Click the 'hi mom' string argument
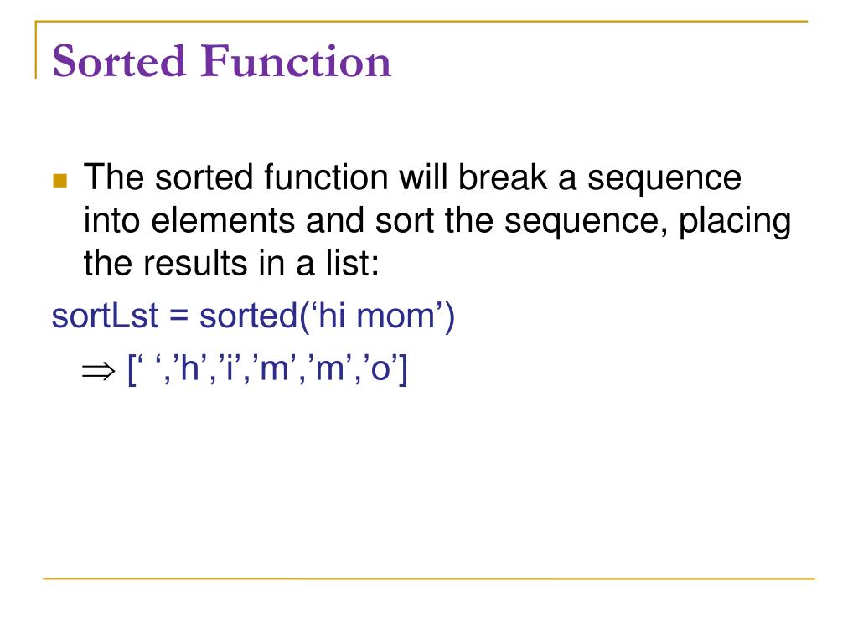This screenshot has width=858, height=643. 377,316
